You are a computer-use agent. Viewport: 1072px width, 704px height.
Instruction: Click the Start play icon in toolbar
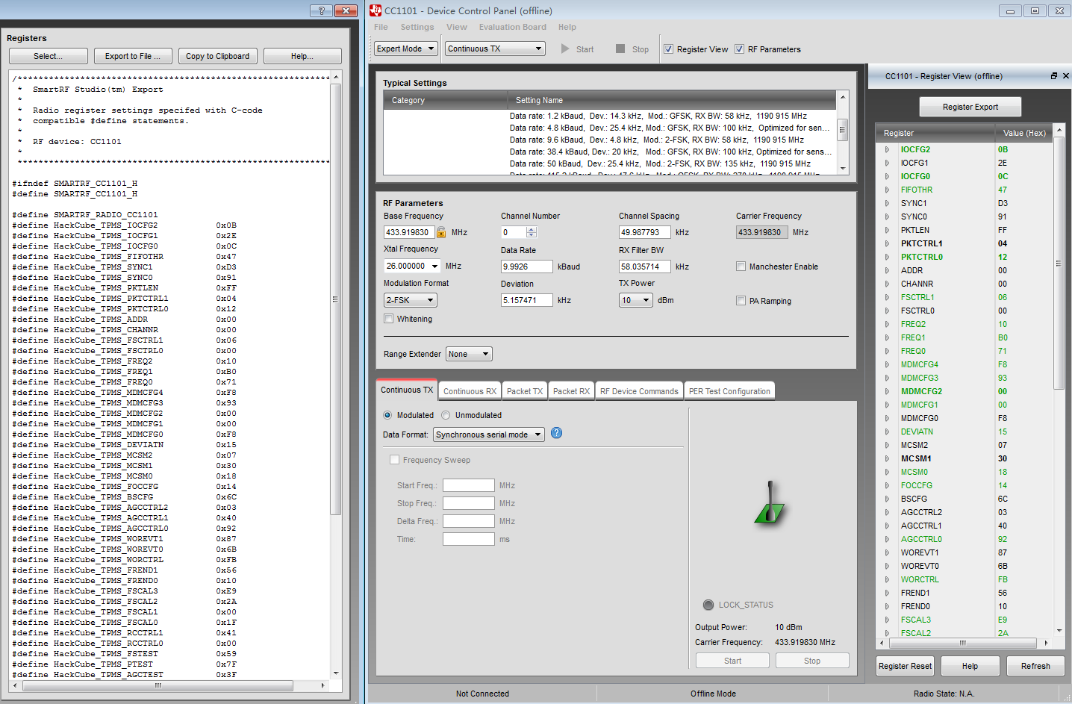(565, 49)
